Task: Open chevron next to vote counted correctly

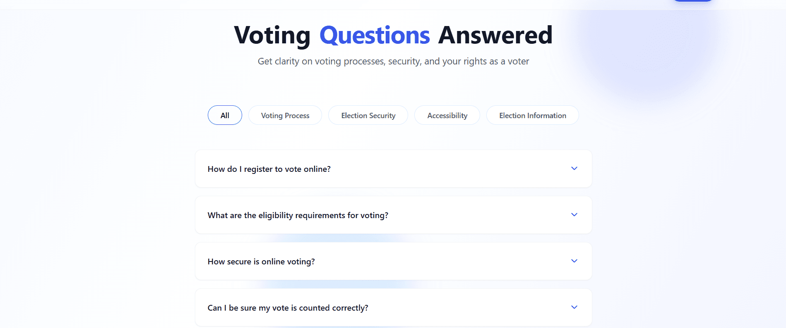Action: (x=574, y=307)
